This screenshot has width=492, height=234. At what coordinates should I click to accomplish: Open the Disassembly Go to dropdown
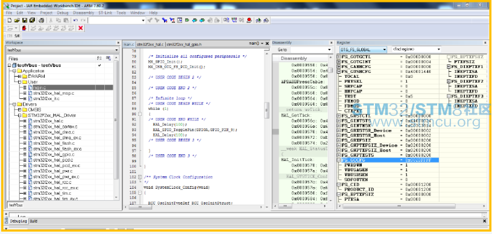[329, 50]
